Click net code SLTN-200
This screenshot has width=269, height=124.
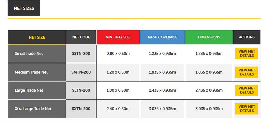pyautogui.click(x=81, y=90)
